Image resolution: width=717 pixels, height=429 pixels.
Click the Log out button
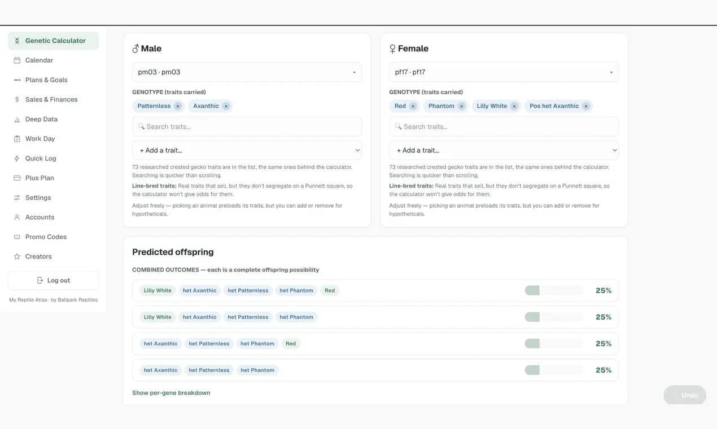53,281
